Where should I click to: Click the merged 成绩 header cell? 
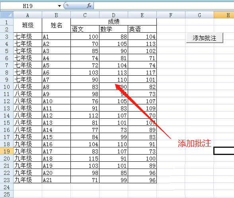point(113,22)
